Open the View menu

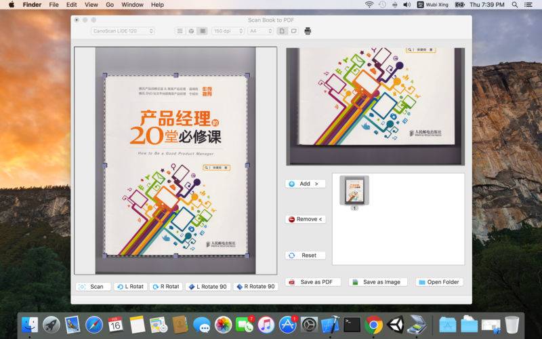(91, 5)
